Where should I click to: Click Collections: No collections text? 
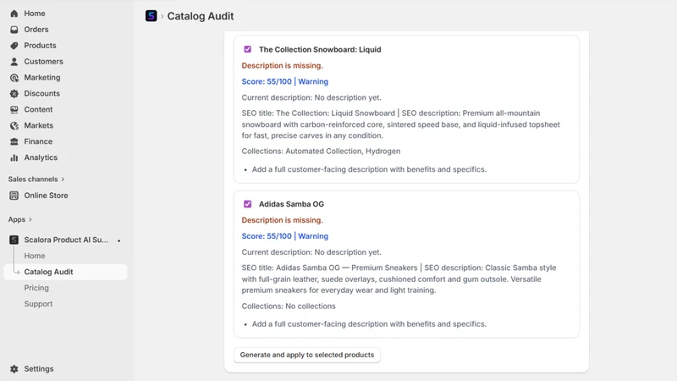(x=289, y=306)
